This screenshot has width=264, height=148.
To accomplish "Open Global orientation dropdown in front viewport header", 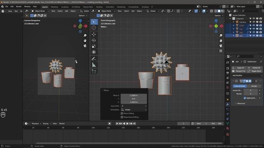I will coord(153,11).
